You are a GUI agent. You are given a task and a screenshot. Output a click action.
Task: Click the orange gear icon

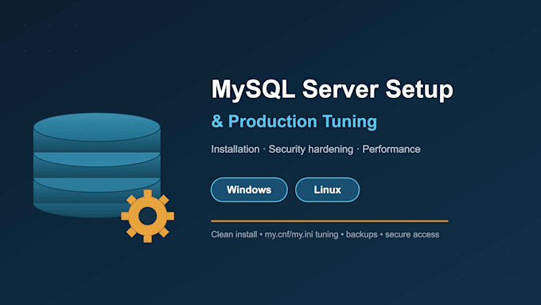tap(148, 216)
